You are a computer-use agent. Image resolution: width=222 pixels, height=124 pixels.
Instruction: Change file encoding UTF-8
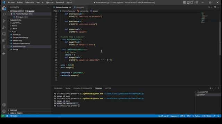pos(182,116)
